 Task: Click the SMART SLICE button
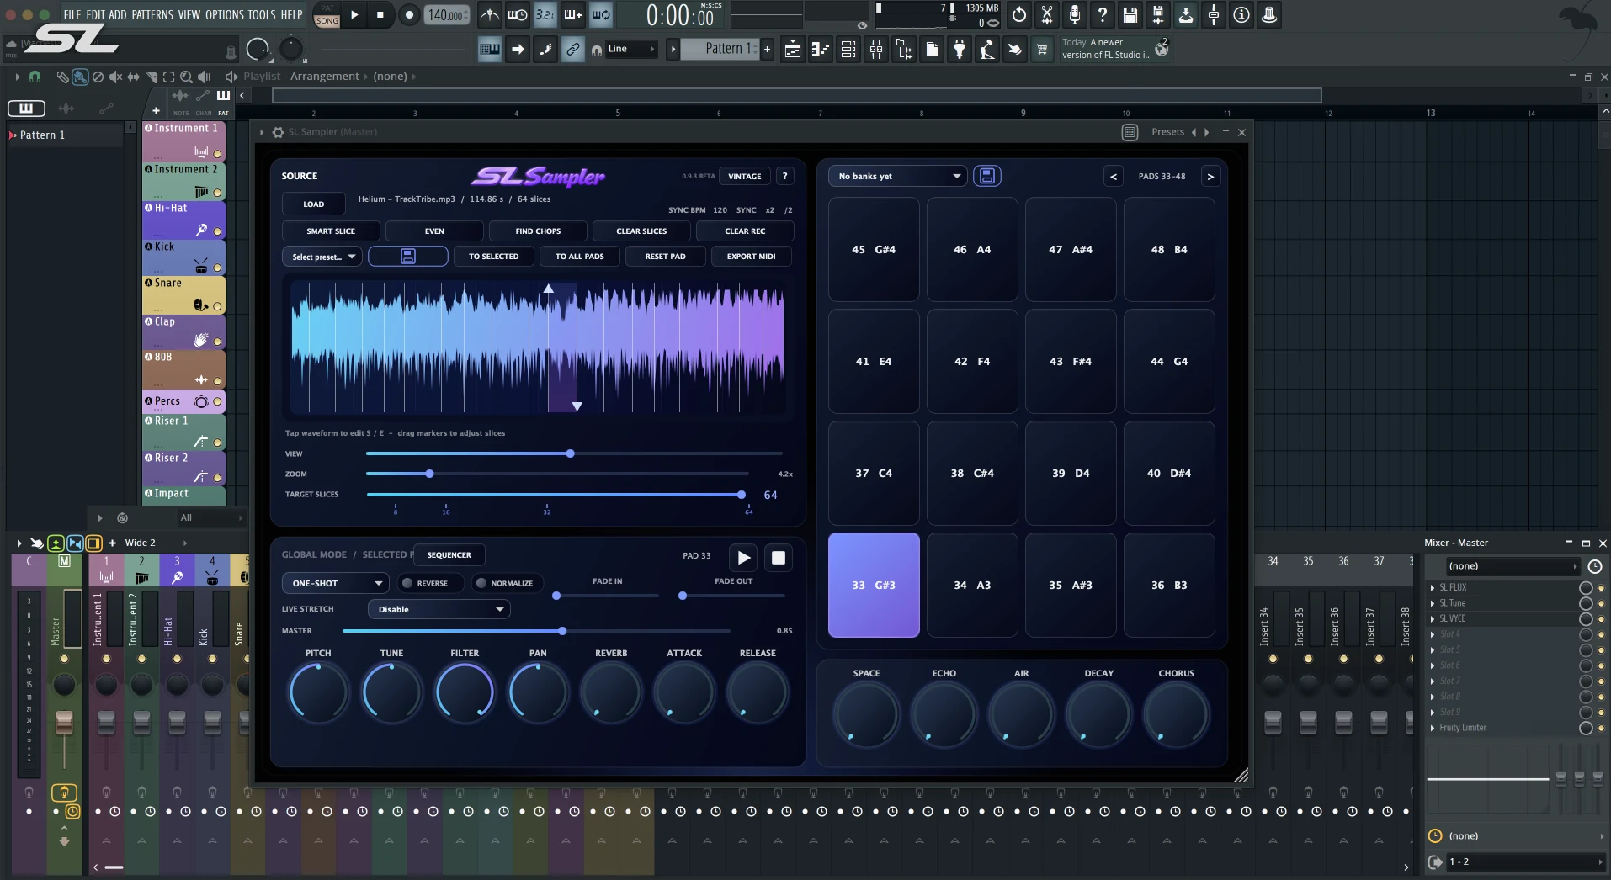click(x=331, y=231)
